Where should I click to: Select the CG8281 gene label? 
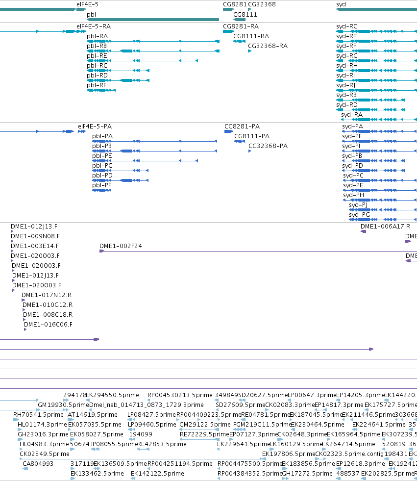click(x=235, y=4)
